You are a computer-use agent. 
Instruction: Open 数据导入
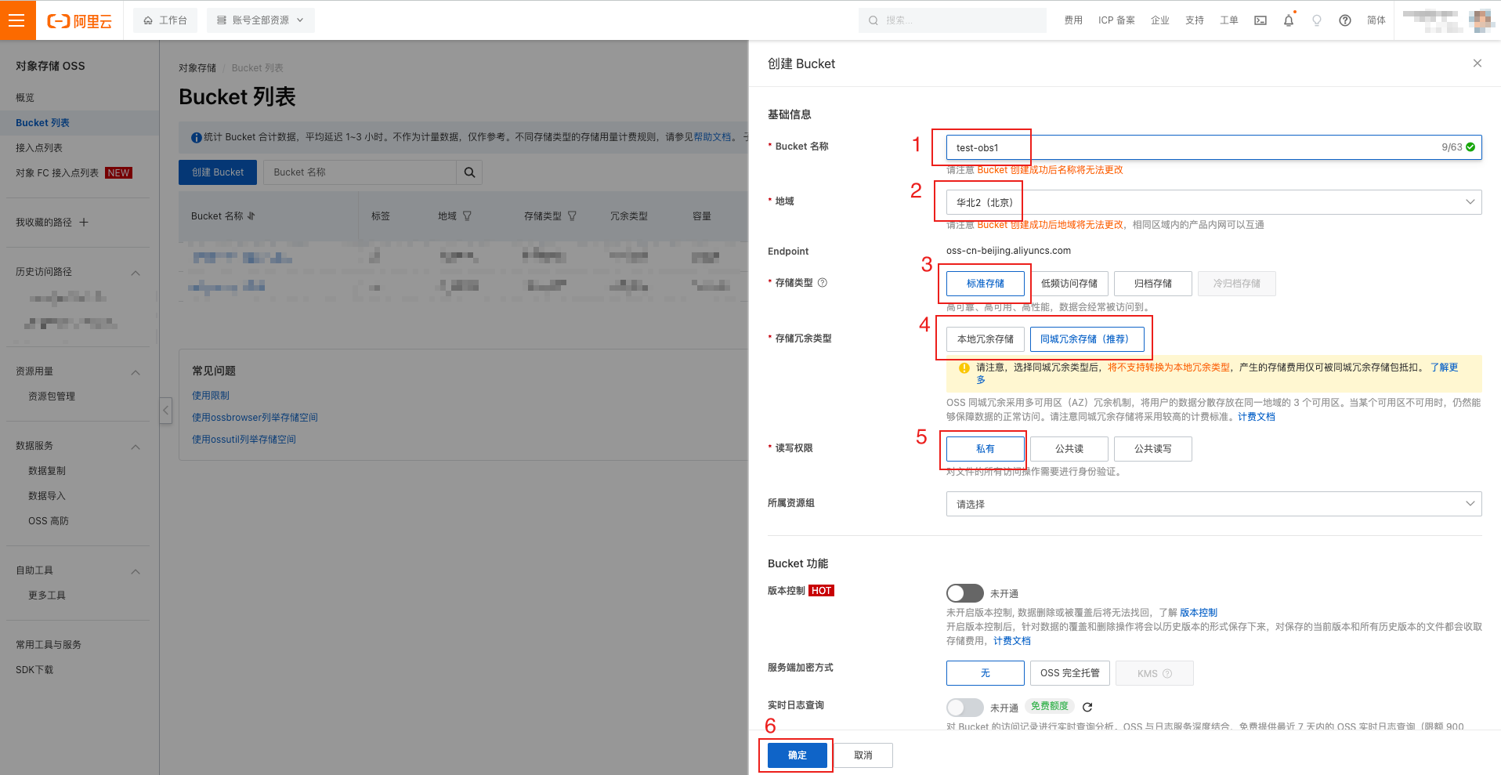coord(47,496)
